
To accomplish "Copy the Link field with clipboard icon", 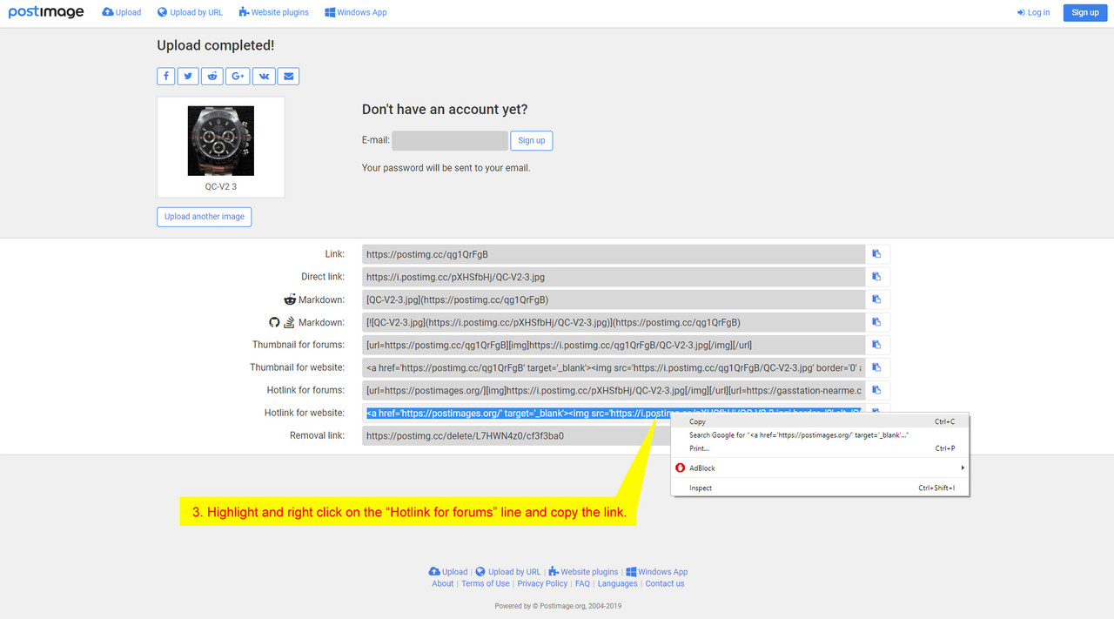I will [x=877, y=254].
